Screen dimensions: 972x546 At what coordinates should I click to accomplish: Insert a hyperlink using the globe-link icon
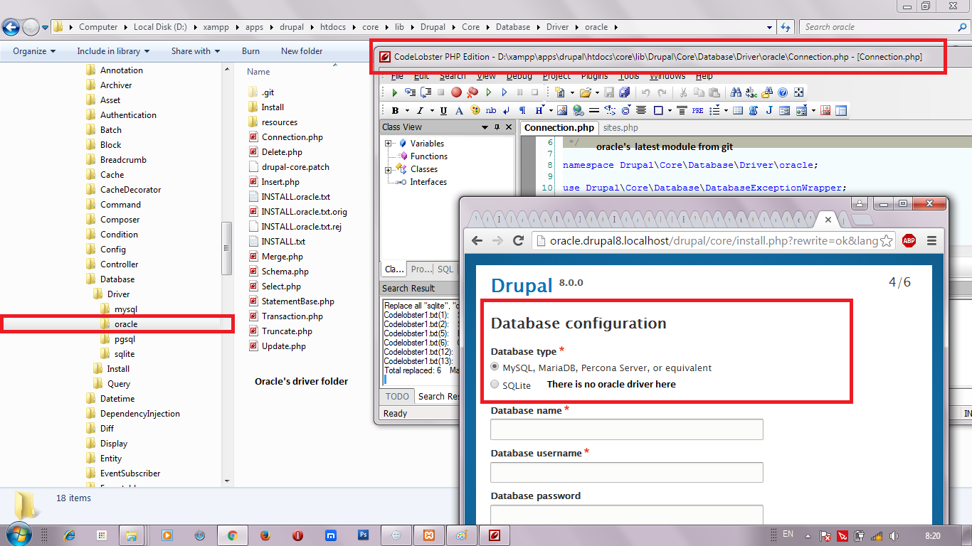pos(579,110)
